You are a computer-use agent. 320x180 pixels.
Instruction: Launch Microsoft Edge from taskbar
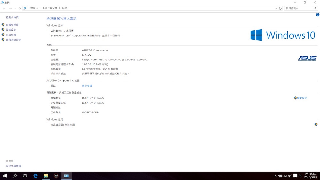pyautogui.click(x=36, y=176)
